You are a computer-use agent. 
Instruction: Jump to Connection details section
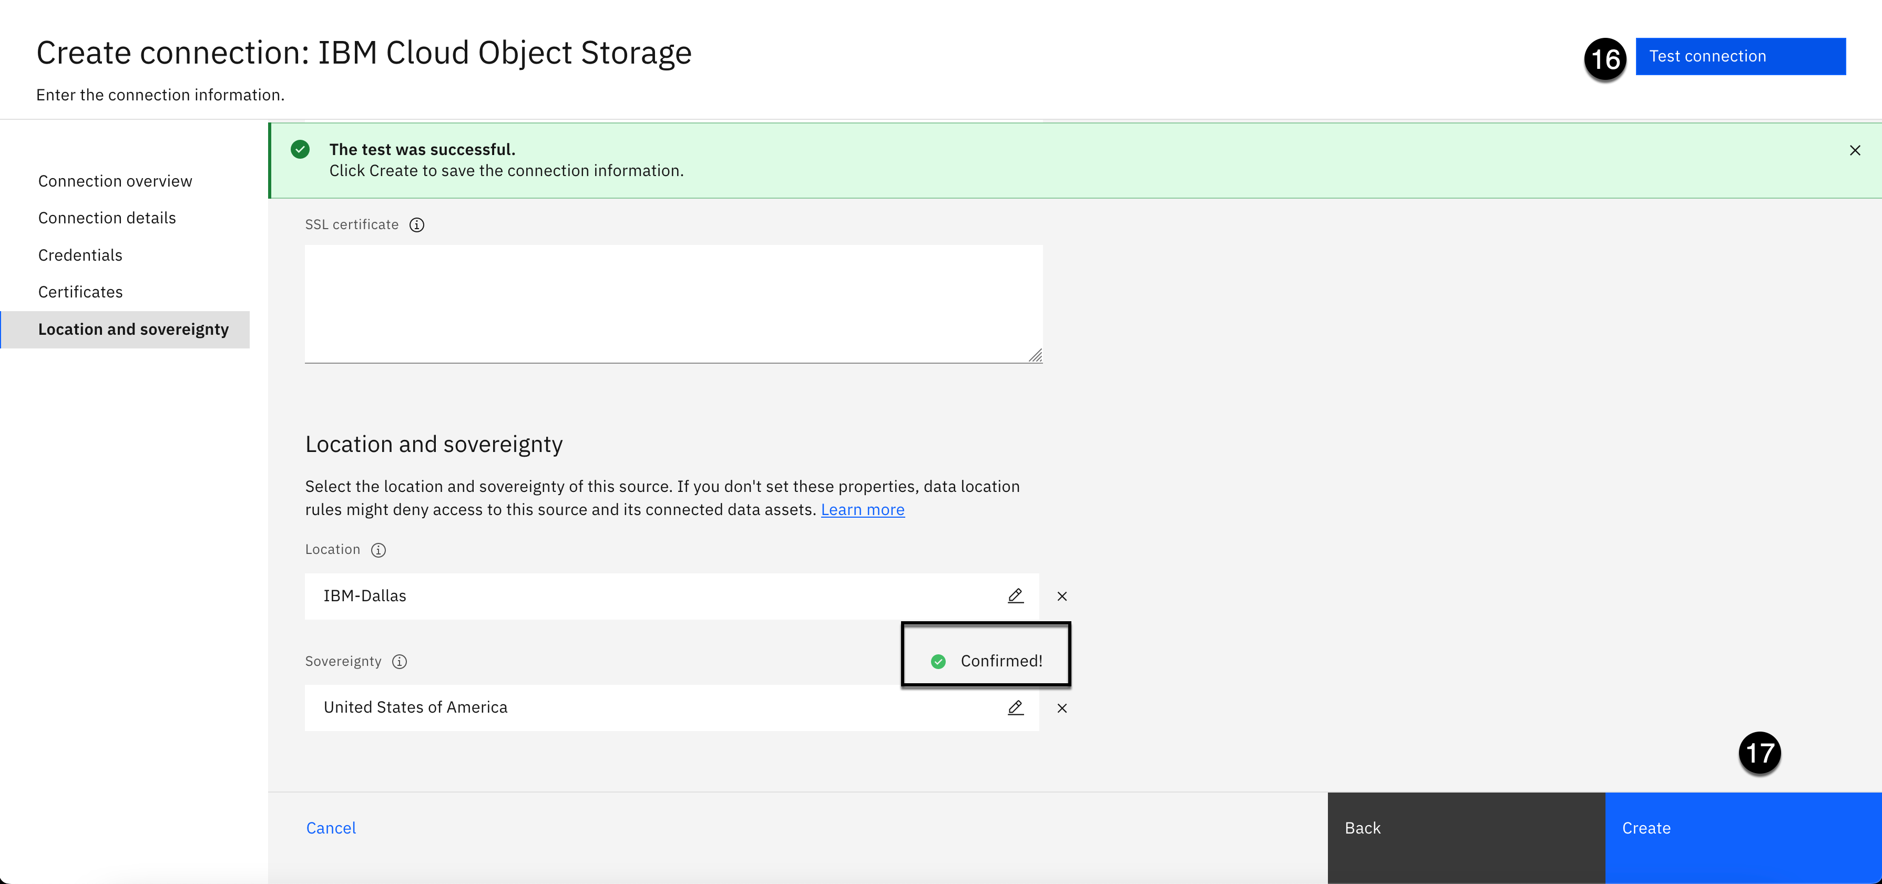(107, 219)
